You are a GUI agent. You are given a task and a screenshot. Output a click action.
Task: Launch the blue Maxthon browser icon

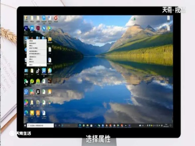click(32, 28)
